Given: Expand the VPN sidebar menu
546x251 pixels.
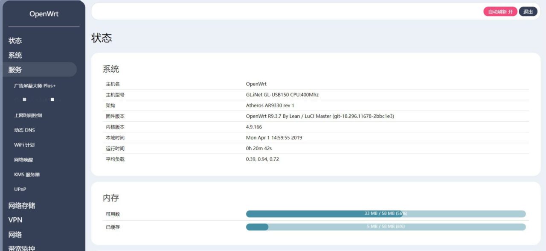Looking at the screenshot, I should 15,220.
